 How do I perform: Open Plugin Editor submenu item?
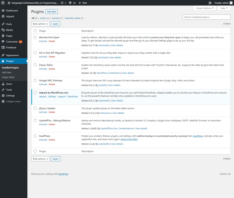point(8,77)
